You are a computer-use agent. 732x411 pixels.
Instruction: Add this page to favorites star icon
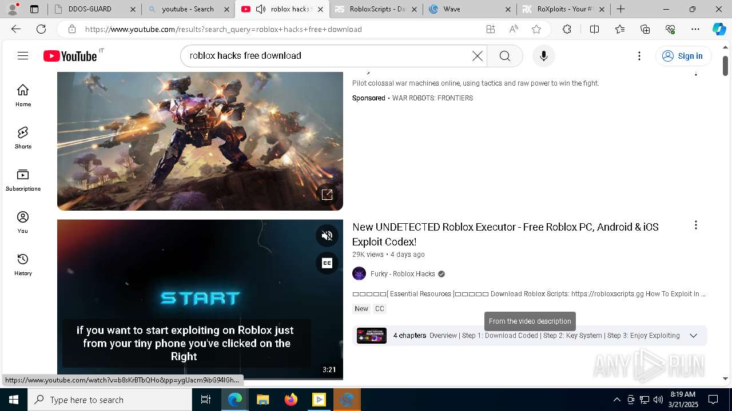tap(536, 29)
